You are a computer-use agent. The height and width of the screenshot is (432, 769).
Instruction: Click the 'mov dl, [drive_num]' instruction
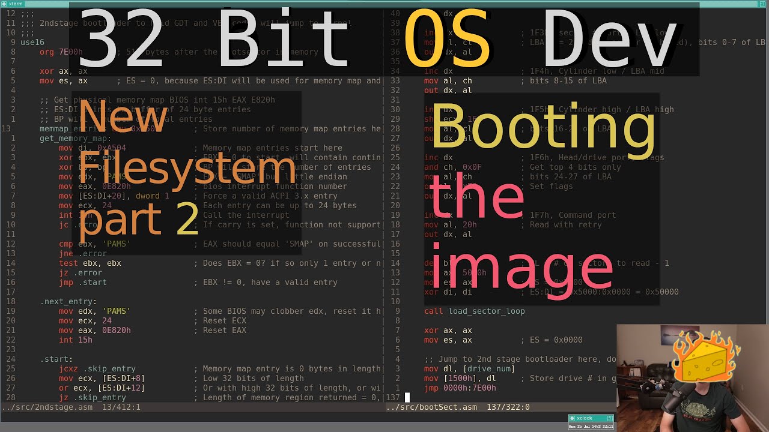[470, 368]
